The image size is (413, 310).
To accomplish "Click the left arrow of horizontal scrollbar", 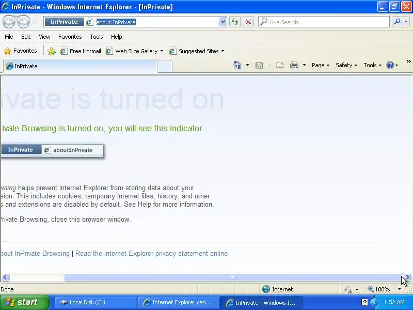I will coord(5,277).
